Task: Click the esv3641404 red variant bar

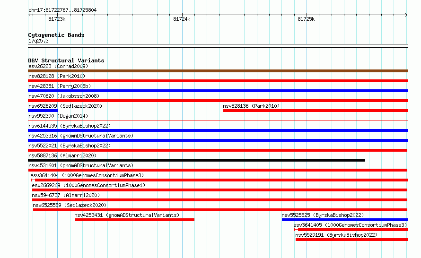Action: pyautogui.click(x=219, y=180)
